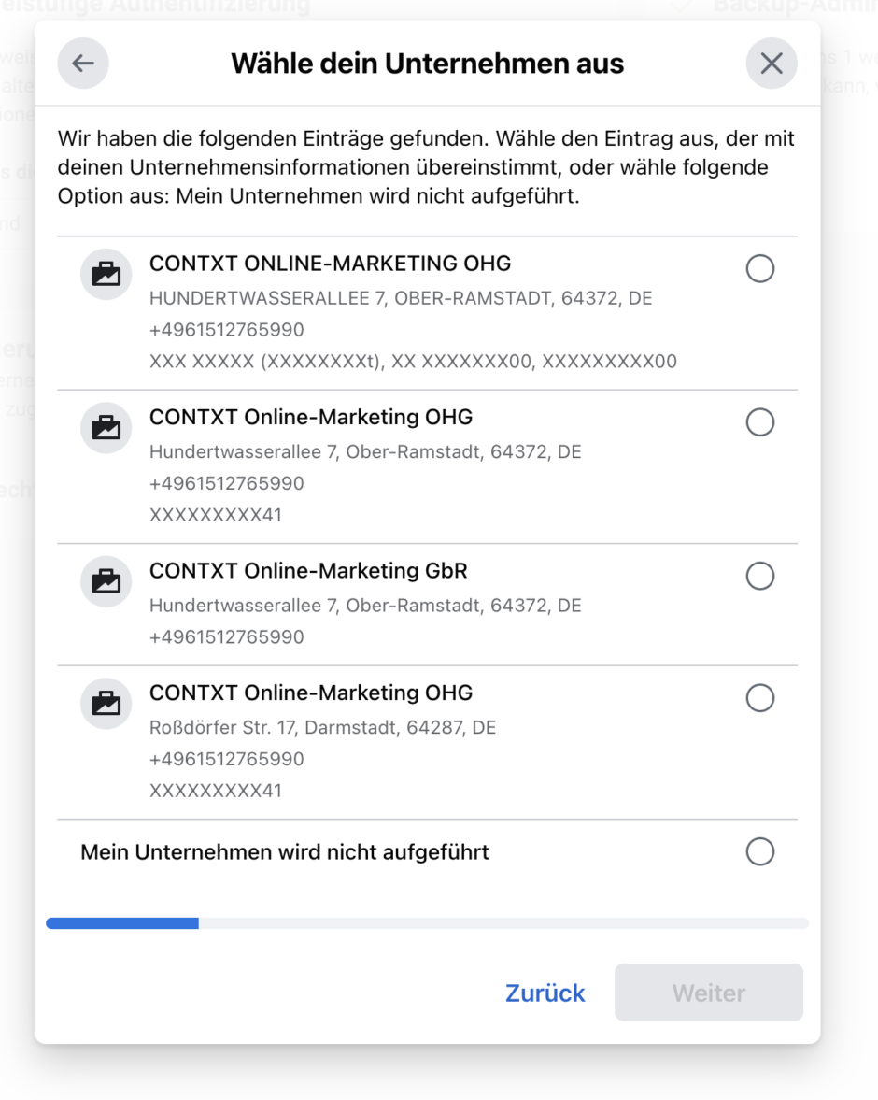The width and height of the screenshot is (878, 1100).
Task: Go back using the arrow icon
Action: point(83,64)
